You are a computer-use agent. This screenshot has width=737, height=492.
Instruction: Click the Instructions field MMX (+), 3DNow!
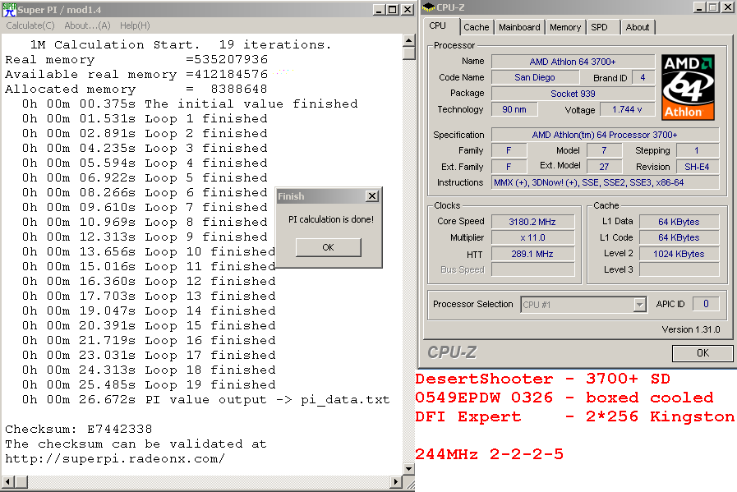click(605, 182)
